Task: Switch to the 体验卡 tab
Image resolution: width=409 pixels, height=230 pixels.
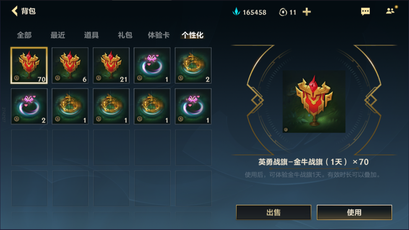Action: point(159,35)
